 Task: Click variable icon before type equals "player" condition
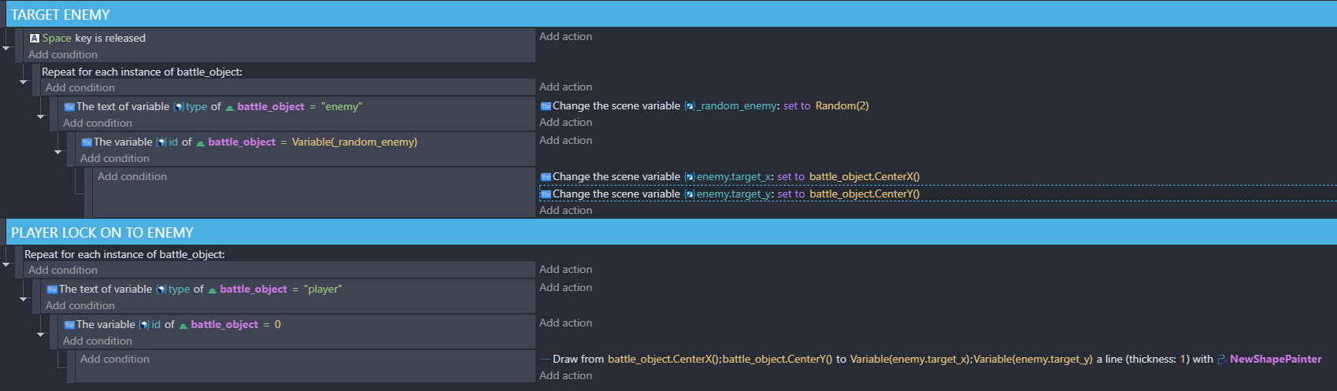click(52, 290)
